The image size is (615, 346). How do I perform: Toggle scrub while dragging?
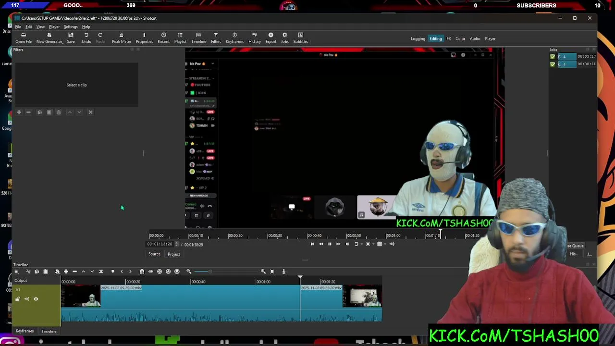coord(150,272)
